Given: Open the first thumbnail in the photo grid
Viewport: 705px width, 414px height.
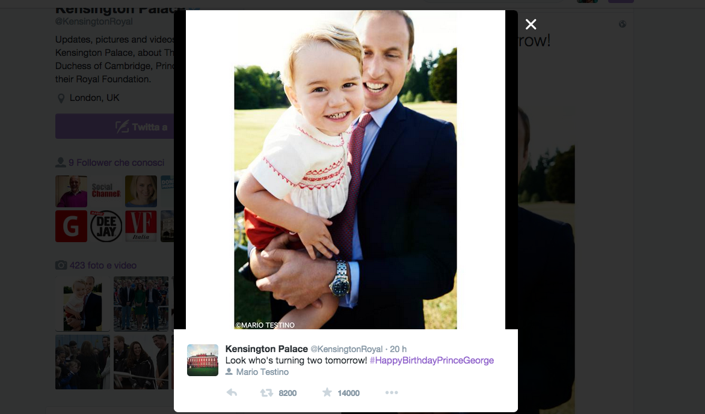Looking at the screenshot, I should click(82, 303).
